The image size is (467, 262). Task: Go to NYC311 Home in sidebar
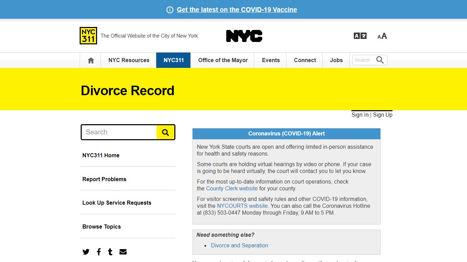click(101, 155)
